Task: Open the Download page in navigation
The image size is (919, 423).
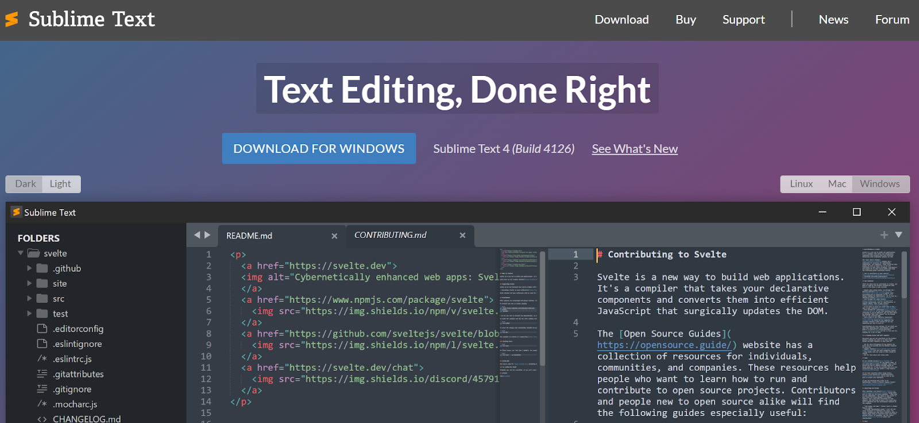Action: (x=621, y=20)
